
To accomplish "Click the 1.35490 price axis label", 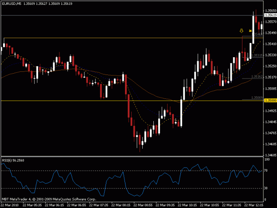I will (271, 33).
